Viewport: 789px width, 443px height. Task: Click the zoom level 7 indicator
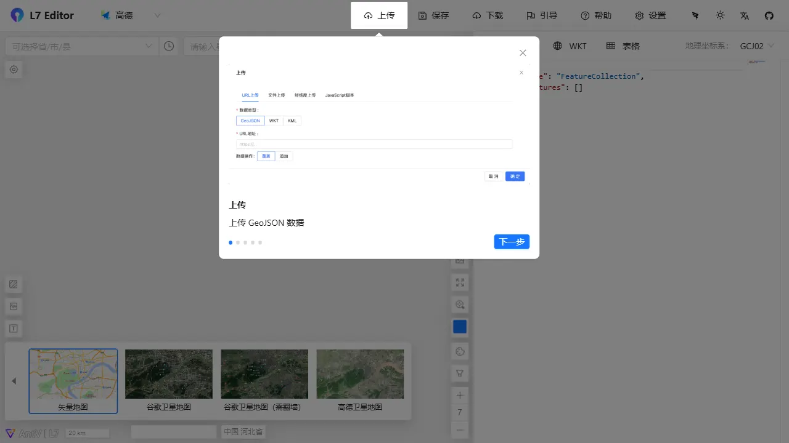[x=460, y=412]
